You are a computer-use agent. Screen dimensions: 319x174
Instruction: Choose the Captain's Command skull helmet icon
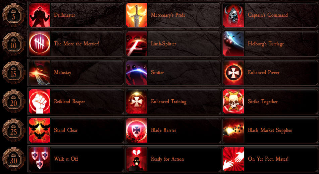click(x=233, y=15)
